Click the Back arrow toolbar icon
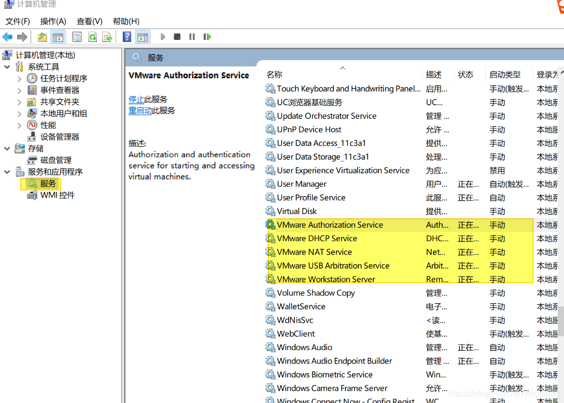 click(x=8, y=37)
